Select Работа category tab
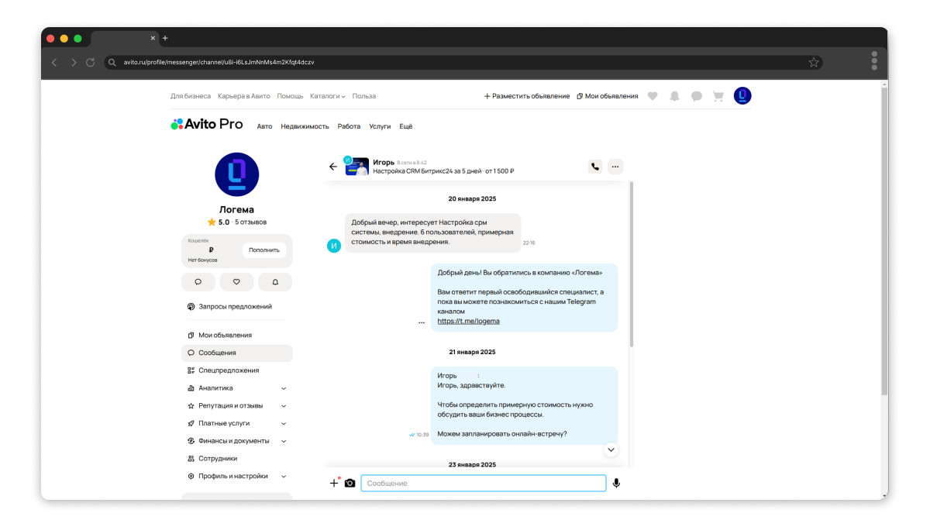The width and height of the screenshot is (930, 527). tap(349, 126)
